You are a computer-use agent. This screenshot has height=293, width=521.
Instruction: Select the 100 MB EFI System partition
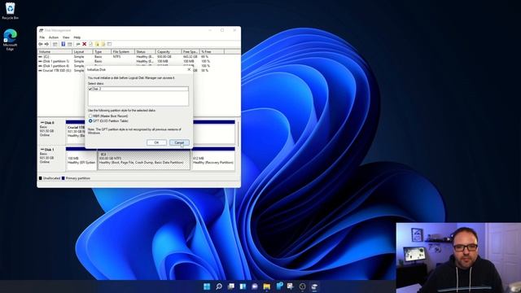(x=81, y=160)
